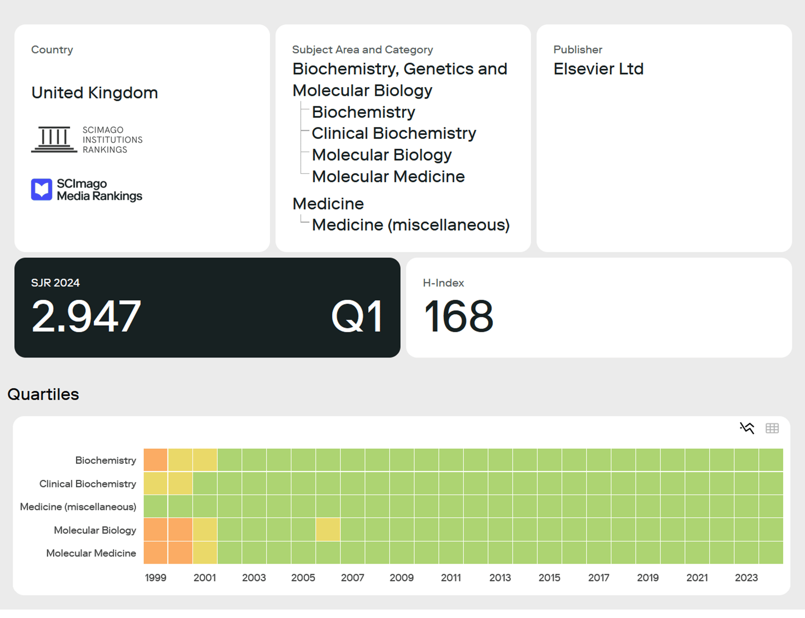Click the green Medicine (miscellaneous) 1999 cell
Image resolution: width=805 pixels, height=618 pixels.
click(x=155, y=506)
